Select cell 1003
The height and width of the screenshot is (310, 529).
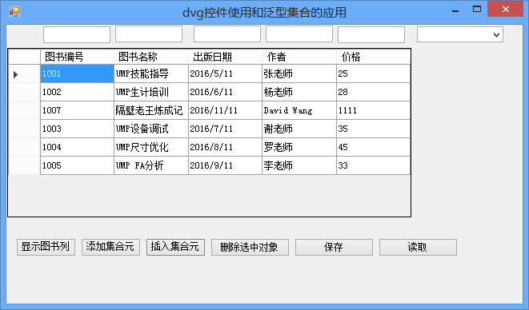point(78,129)
